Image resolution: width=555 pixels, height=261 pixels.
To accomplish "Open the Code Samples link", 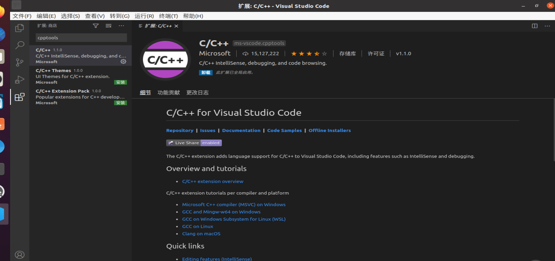I will (x=285, y=130).
